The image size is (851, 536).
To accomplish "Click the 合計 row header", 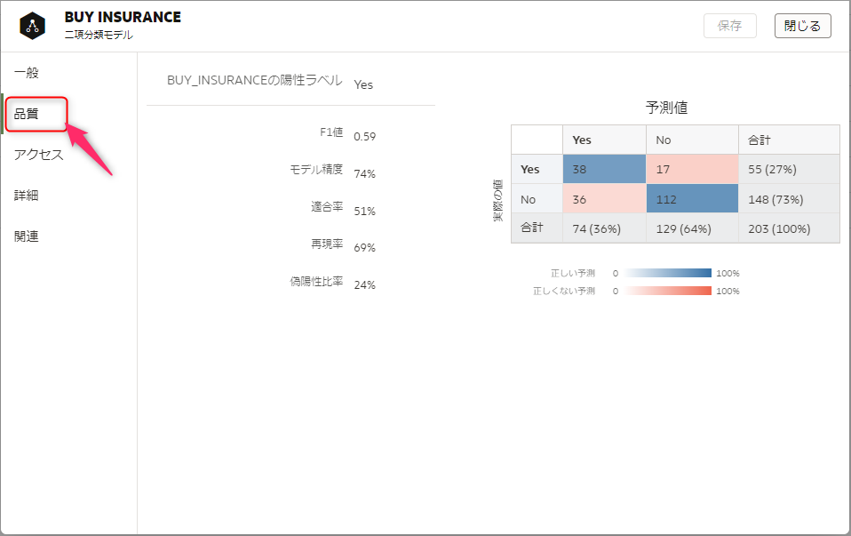I will (537, 228).
